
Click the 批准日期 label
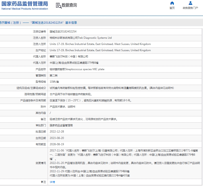click(41, 132)
